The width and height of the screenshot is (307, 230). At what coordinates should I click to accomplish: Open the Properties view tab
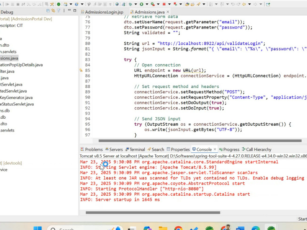click(x=178, y=149)
